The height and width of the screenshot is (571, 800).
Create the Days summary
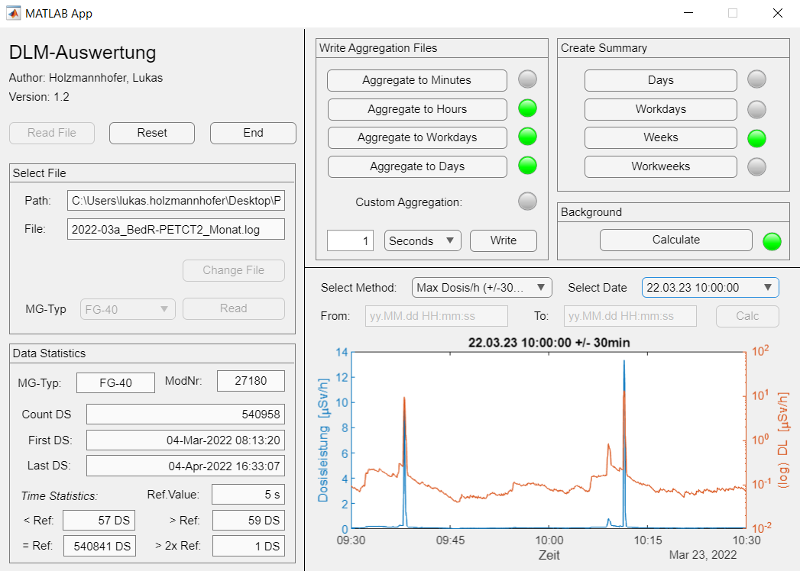661,81
